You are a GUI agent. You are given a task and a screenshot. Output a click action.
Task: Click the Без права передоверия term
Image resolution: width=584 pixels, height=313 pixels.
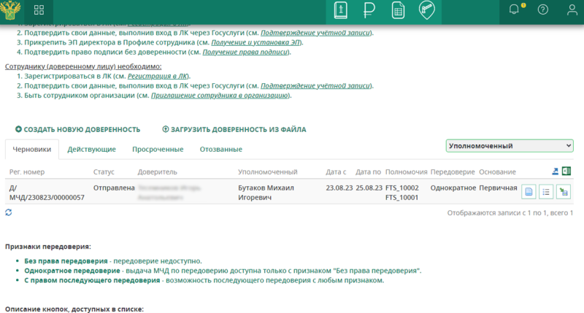tap(66, 261)
